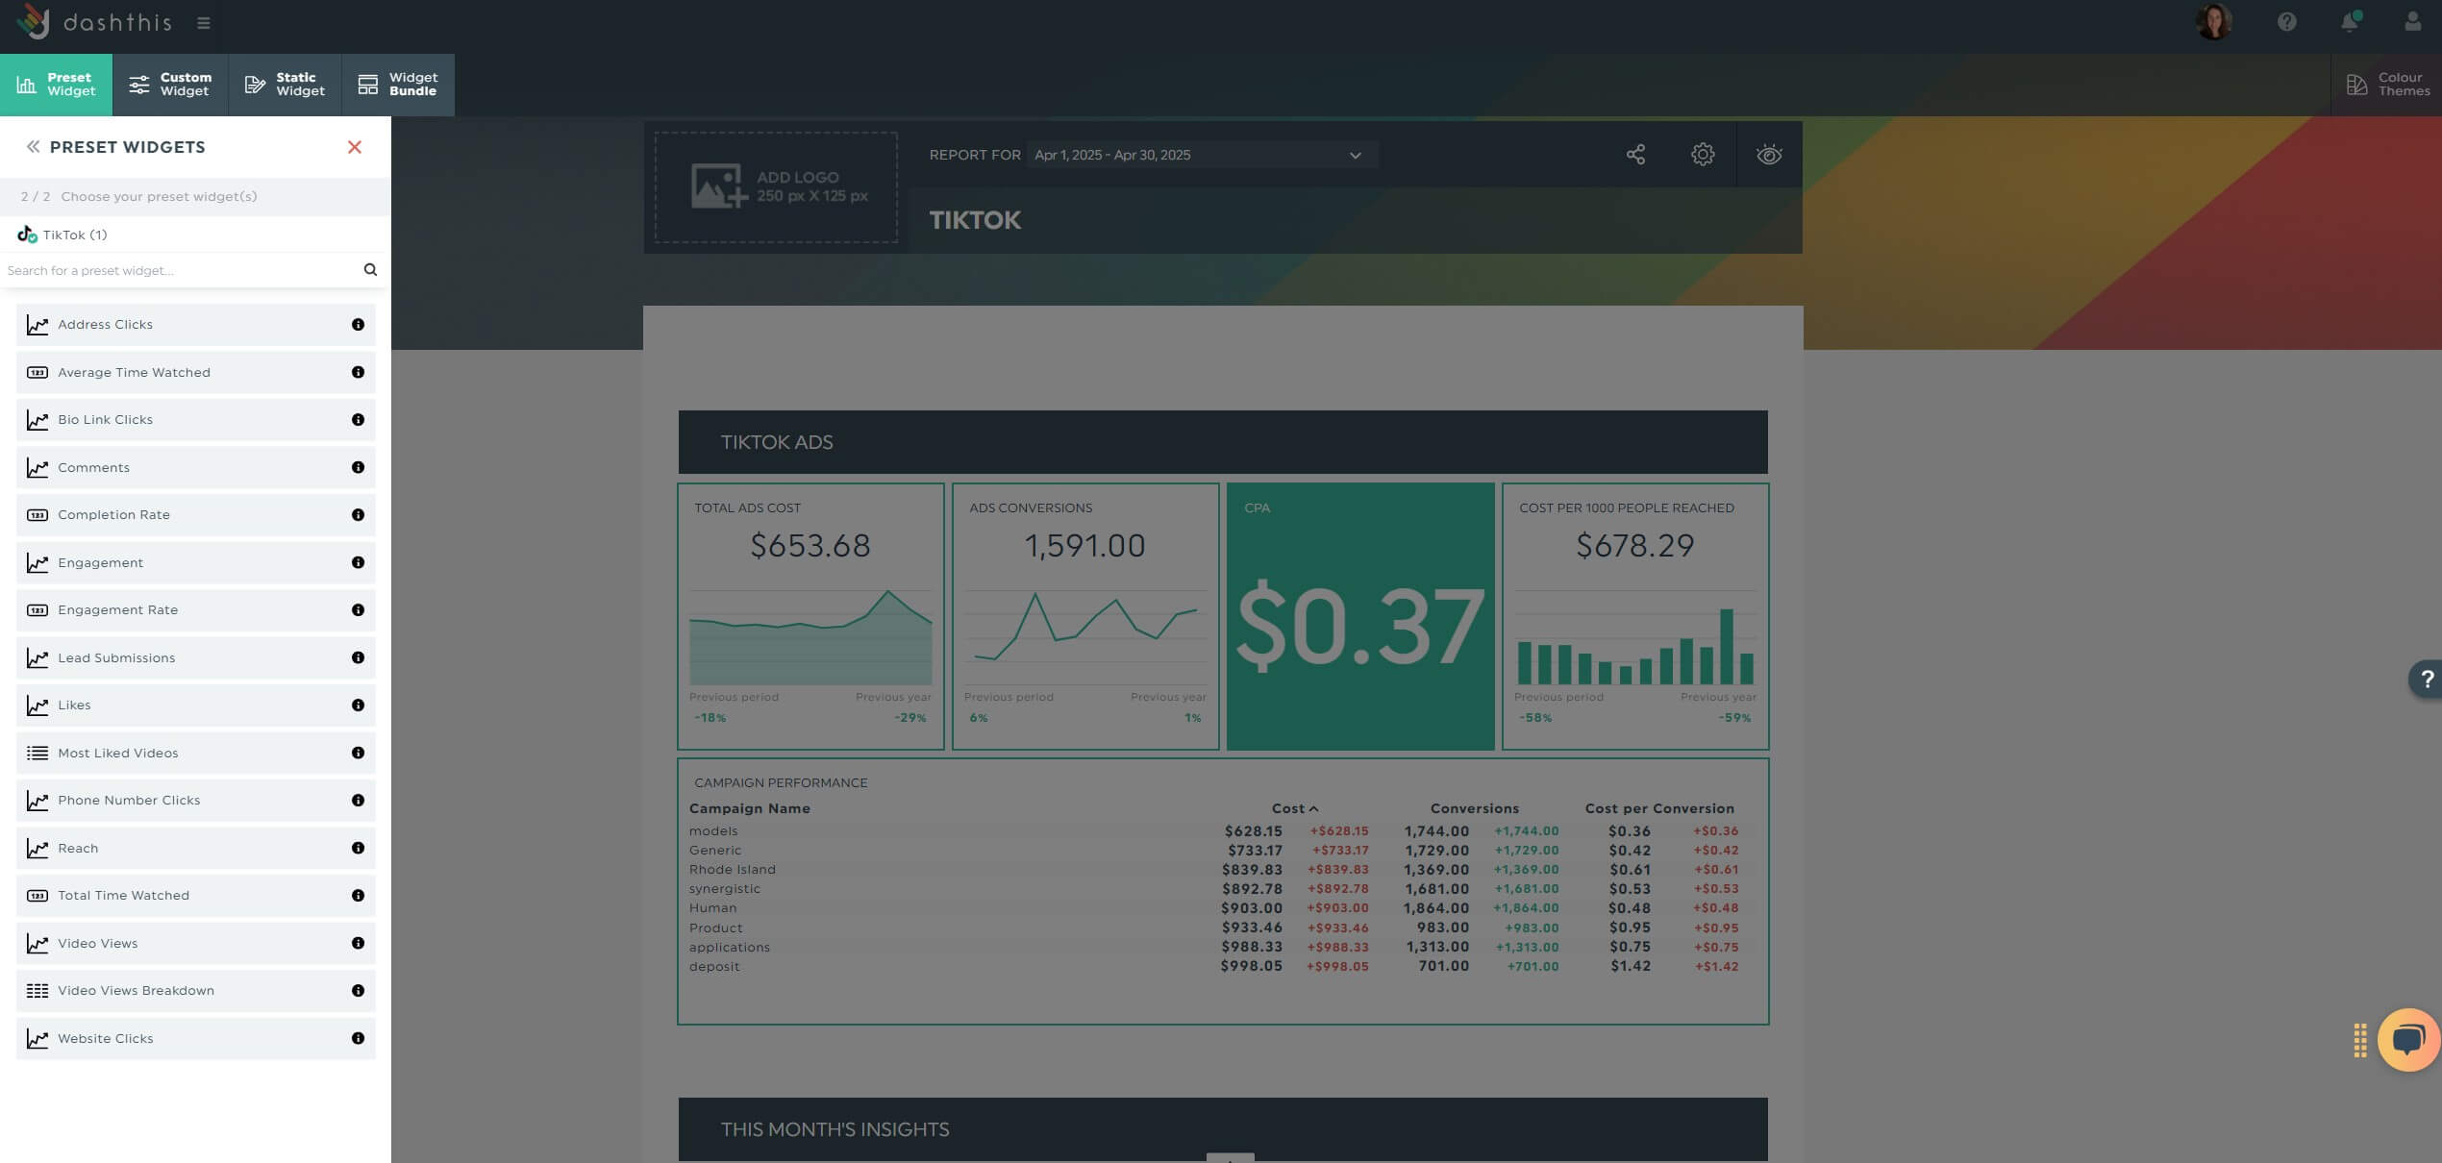Close the Preset Widgets panel

(355, 147)
